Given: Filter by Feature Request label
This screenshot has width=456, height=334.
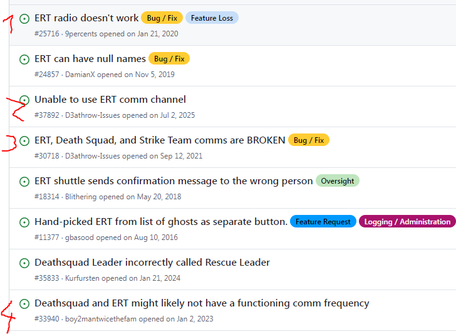Looking at the screenshot, I should coord(323,222).
